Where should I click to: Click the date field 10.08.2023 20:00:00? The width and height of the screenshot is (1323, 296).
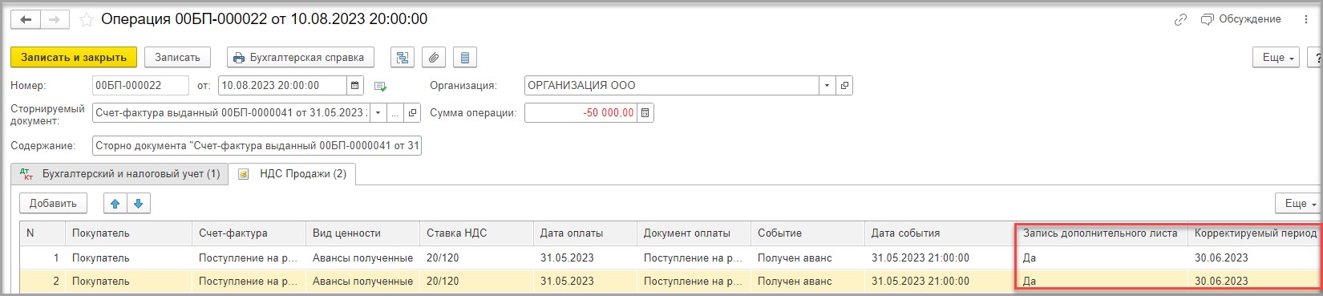tap(283, 86)
